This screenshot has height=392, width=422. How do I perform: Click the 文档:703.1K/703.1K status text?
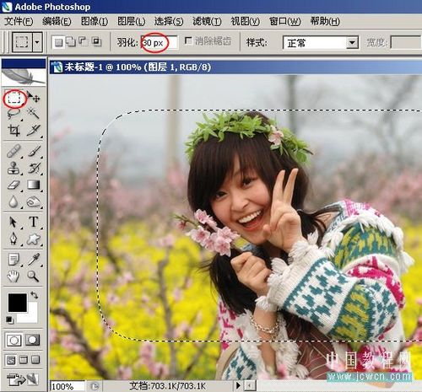168,386
